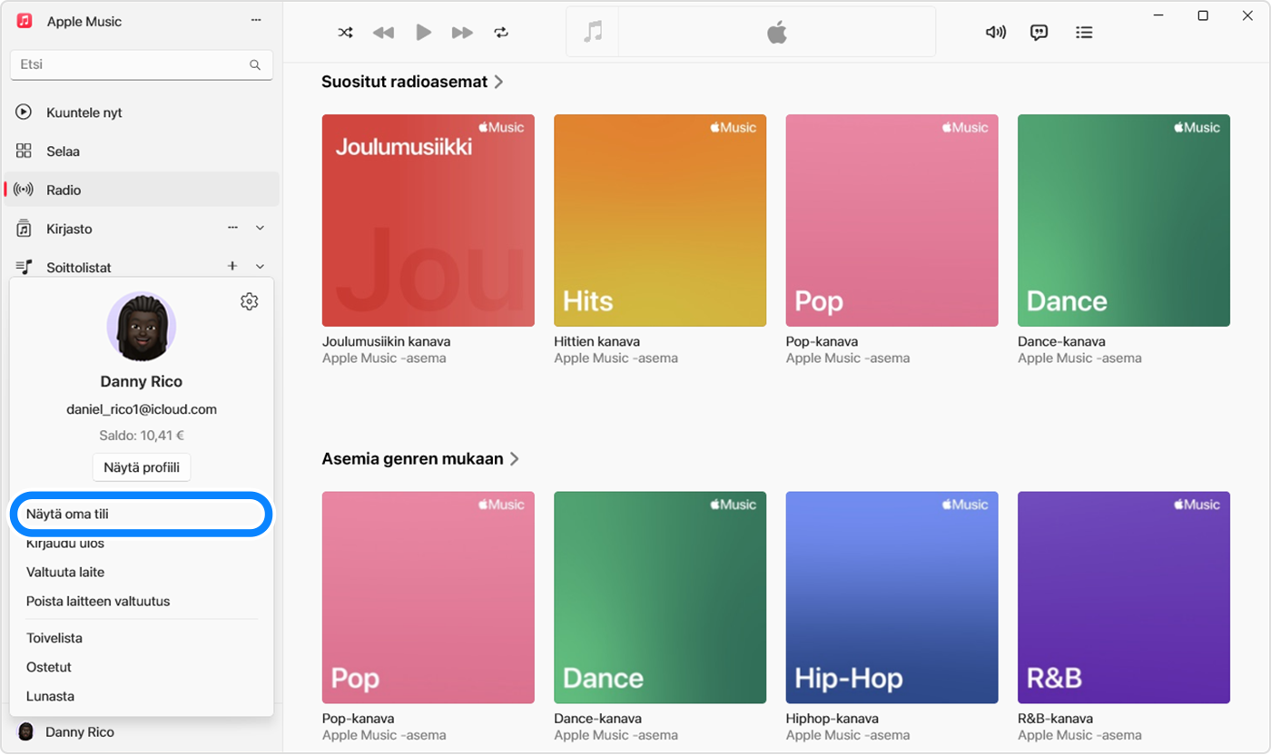Screen dimensions: 1271x755
Task: Open Ostetut purchases
Action: (49, 667)
